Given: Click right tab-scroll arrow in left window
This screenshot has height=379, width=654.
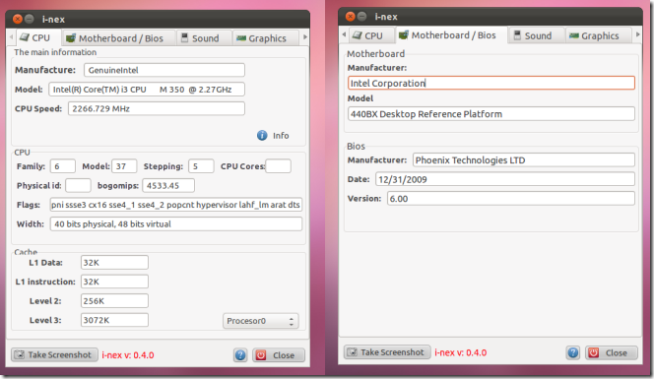Looking at the screenshot, I should (305, 37).
